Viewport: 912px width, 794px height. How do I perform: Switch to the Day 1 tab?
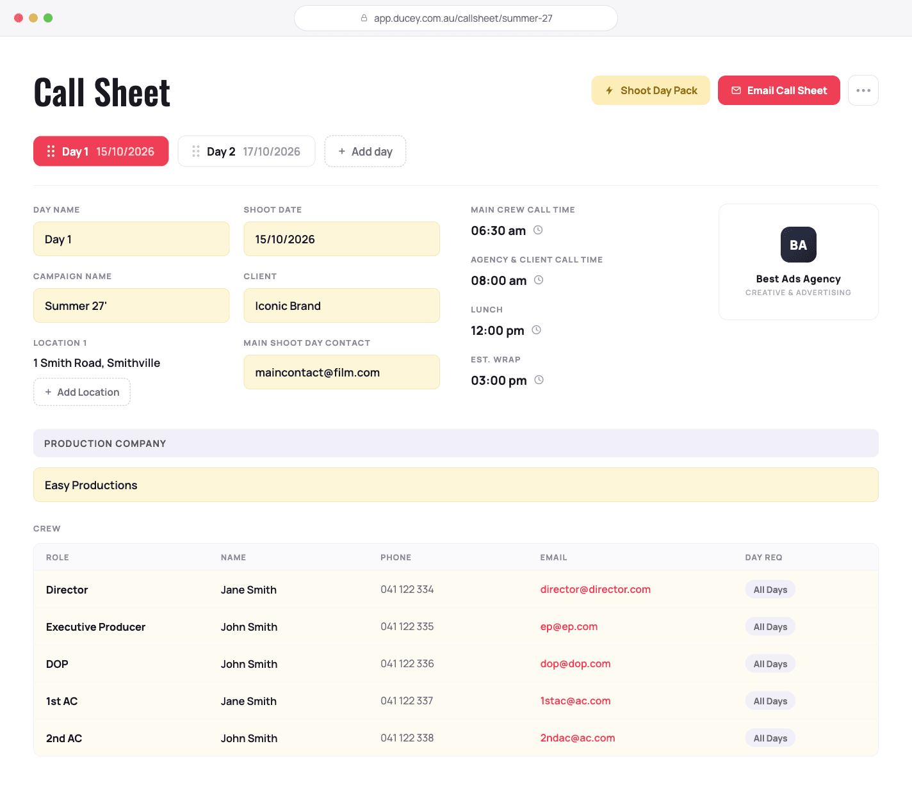[x=101, y=151]
